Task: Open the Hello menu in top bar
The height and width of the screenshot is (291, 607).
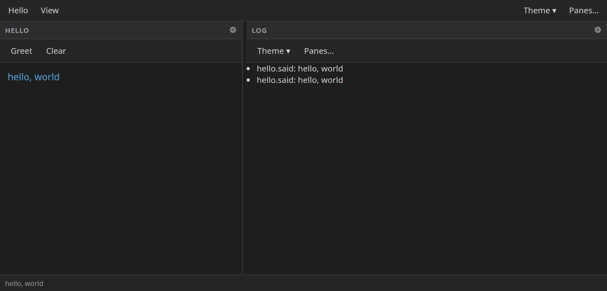Action: coord(18,11)
